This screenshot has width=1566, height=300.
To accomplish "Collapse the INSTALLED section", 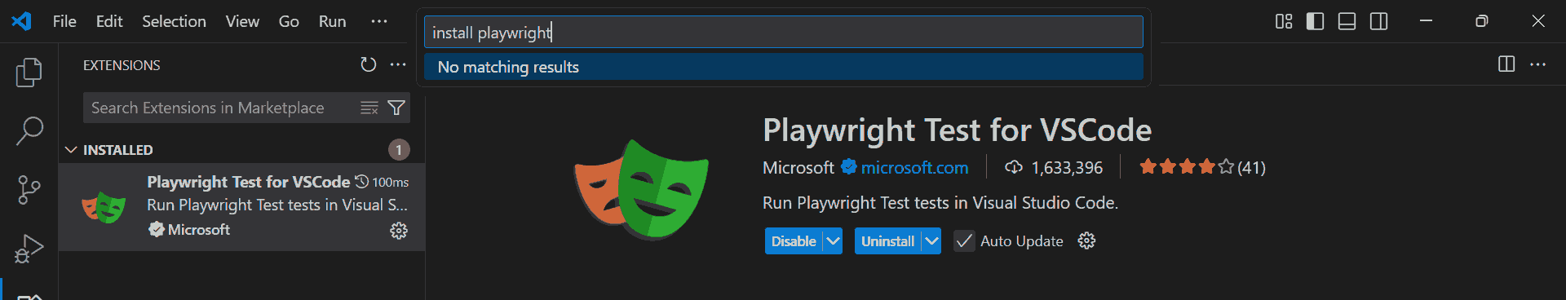I will pos(71,150).
